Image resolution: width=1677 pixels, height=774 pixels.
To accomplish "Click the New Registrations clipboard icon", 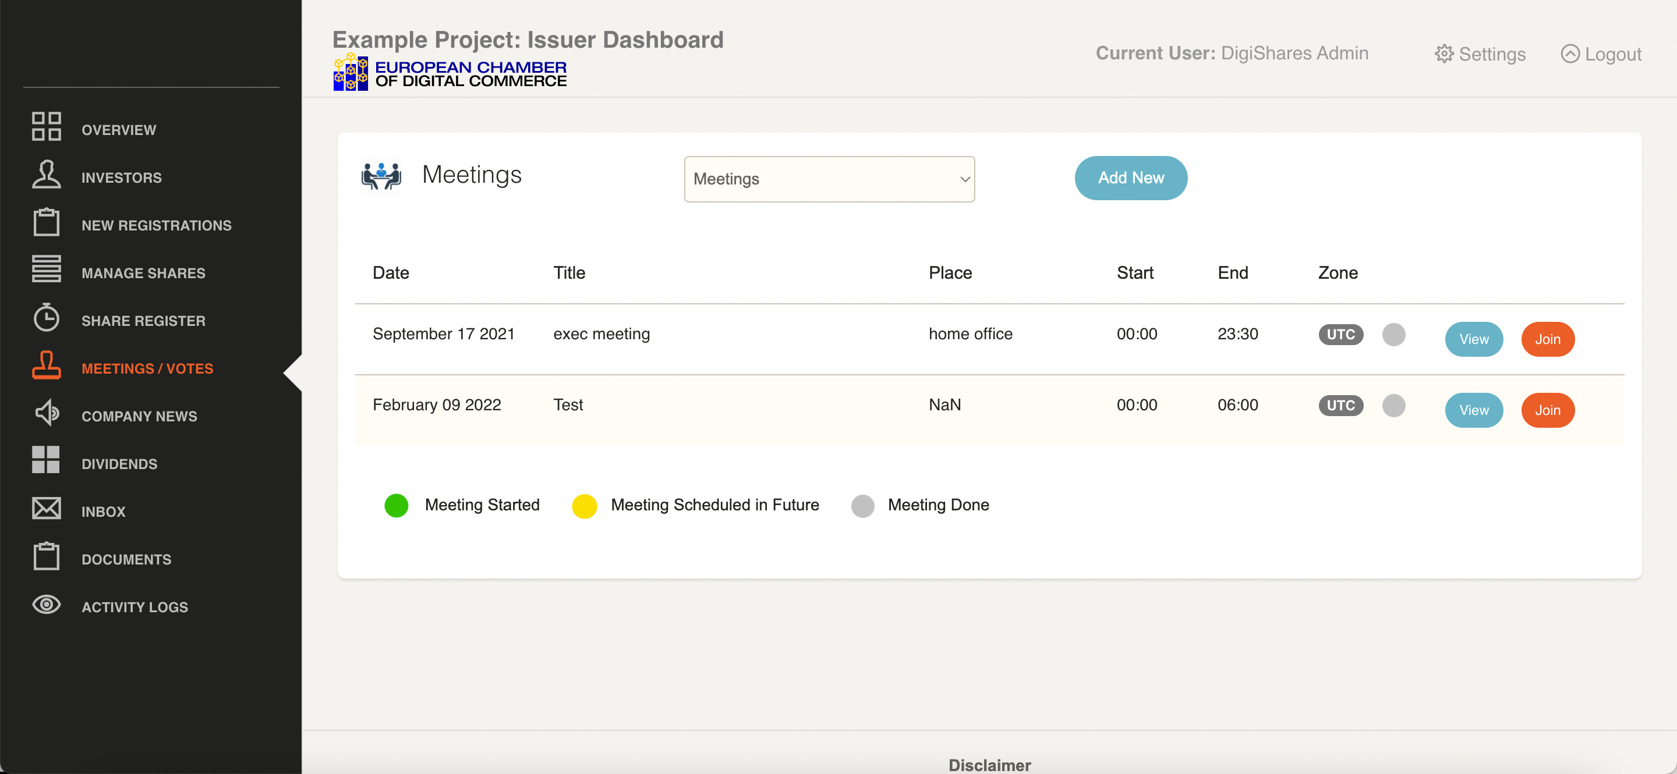I will (46, 222).
